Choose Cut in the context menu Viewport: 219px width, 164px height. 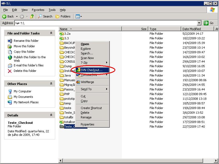92,96
